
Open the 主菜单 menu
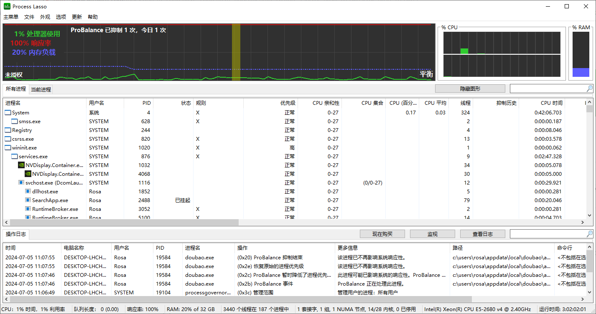coord(11,17)
